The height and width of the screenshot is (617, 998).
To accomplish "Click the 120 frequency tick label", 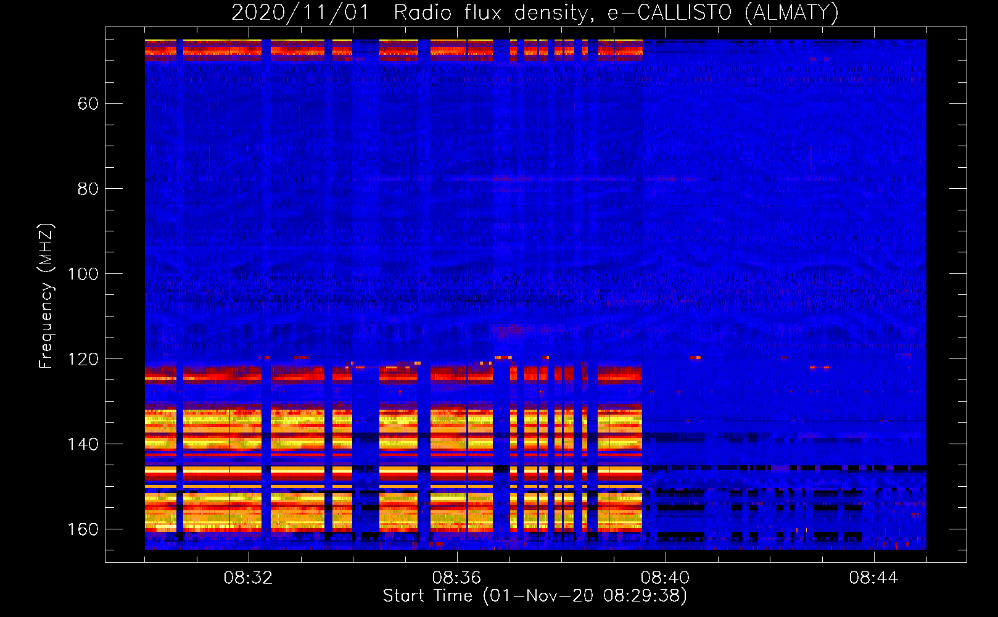I will [x=83, y=359].
